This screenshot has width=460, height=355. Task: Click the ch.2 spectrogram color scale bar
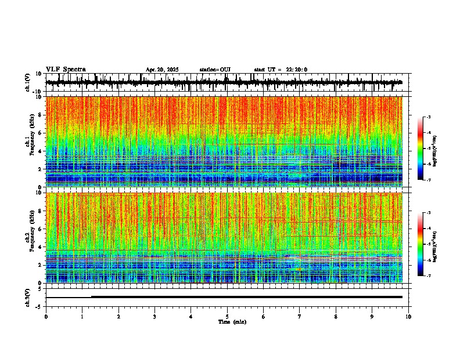(420, 244)
